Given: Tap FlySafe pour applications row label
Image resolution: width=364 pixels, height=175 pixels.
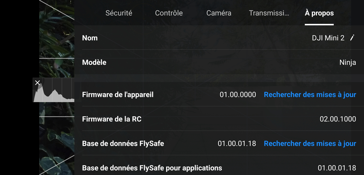Looking at the screenshot, I should pos(152,168).
